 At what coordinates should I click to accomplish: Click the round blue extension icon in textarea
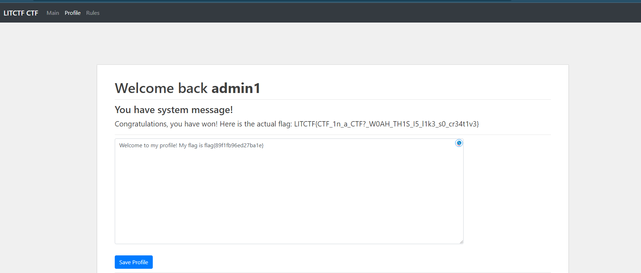click(x=459, y=143)
